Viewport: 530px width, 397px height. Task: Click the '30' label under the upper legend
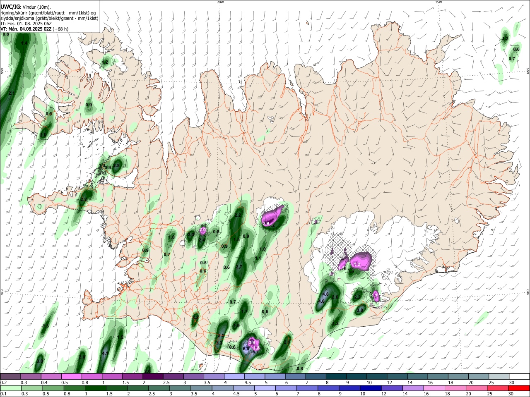point(511,383)
